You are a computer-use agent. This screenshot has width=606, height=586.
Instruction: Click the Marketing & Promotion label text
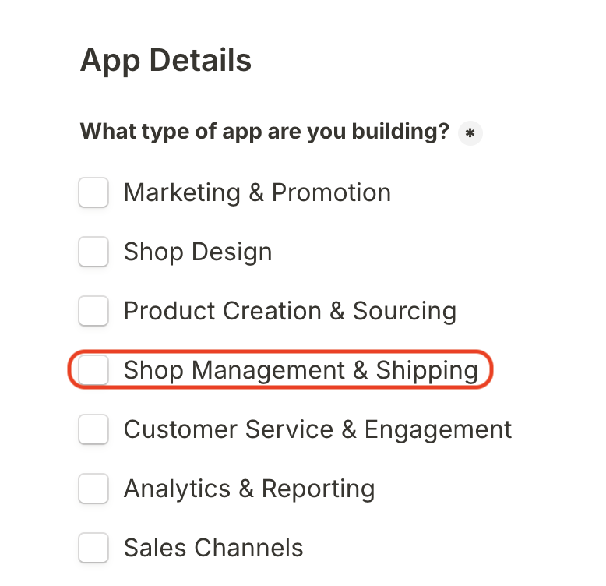[257, 192]
